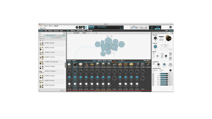Image resolution: width=212 pixels, height=119 pixels.
Task: Open the View dropdown in the mixer bar
Action: pos(74,61)
